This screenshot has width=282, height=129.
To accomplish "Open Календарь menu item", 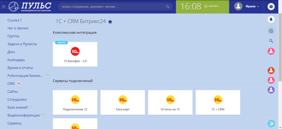I will [x=16, y=60].
